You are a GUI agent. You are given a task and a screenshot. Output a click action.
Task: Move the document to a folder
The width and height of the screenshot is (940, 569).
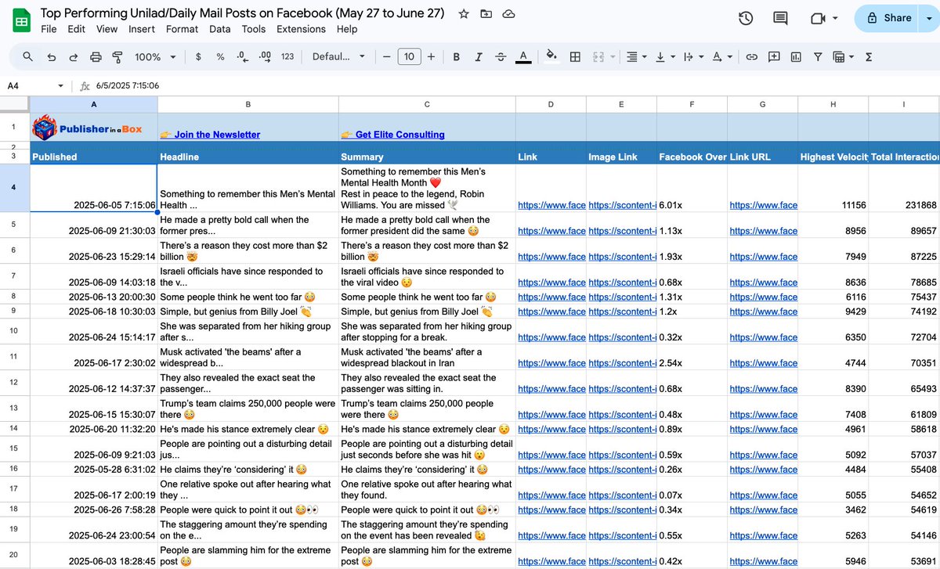pyautogui.click(x=486, y=14)
